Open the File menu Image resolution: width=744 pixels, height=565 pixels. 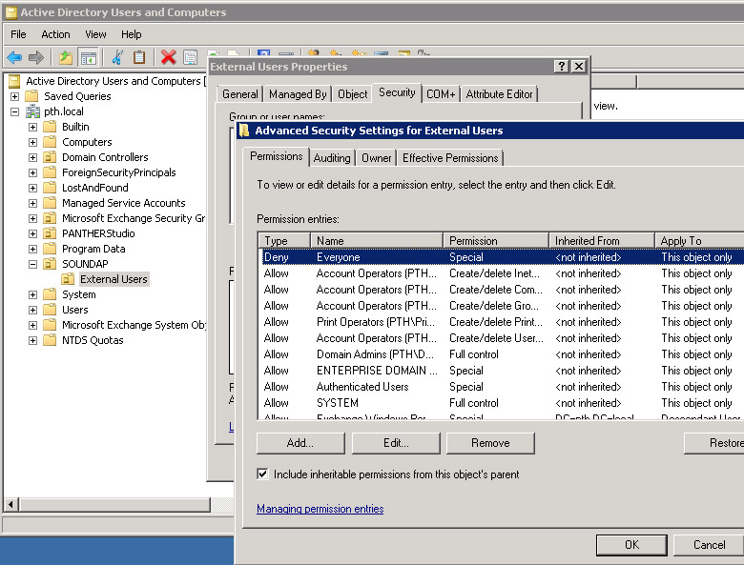pos(18,34)
